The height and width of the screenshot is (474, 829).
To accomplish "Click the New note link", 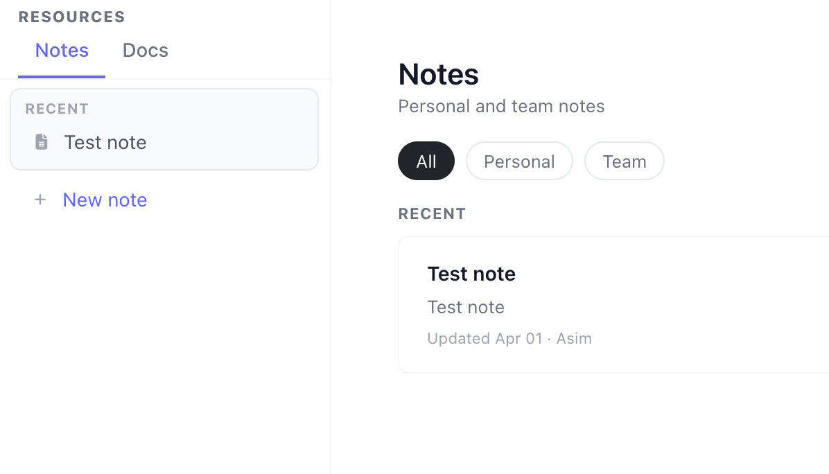I will pos(105,200).
